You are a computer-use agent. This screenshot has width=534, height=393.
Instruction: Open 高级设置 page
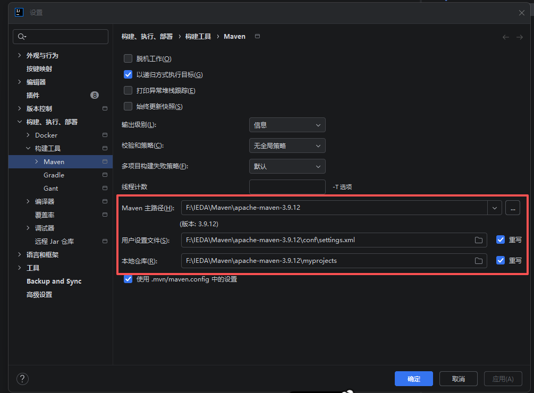tap(39, 295)
